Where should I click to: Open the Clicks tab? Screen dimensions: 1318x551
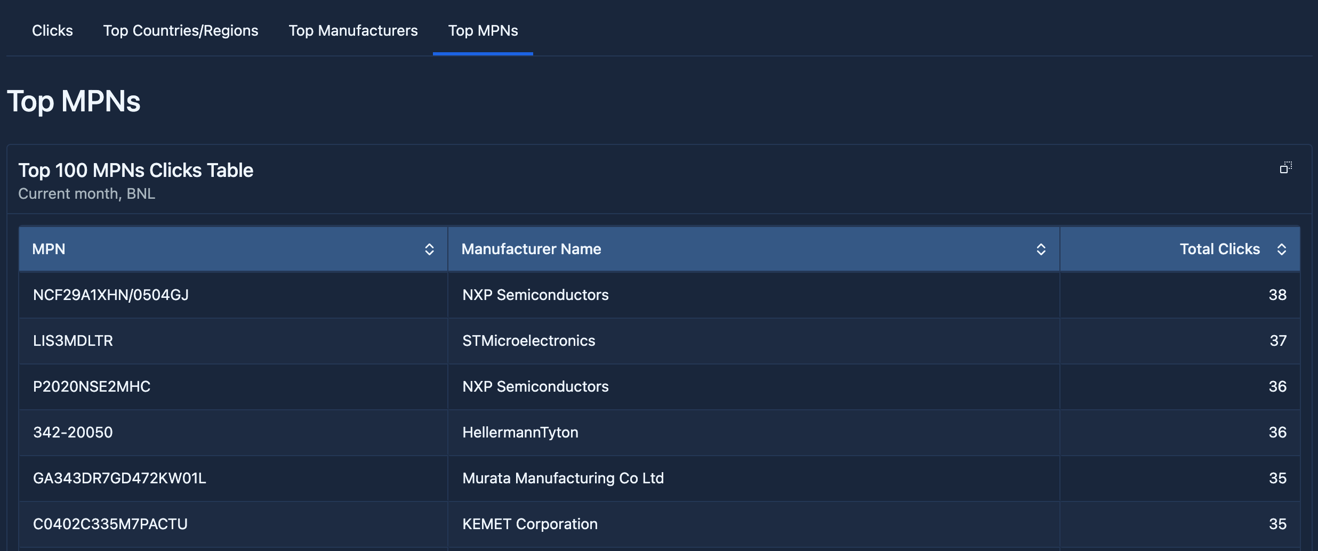[x=52, y=31]
